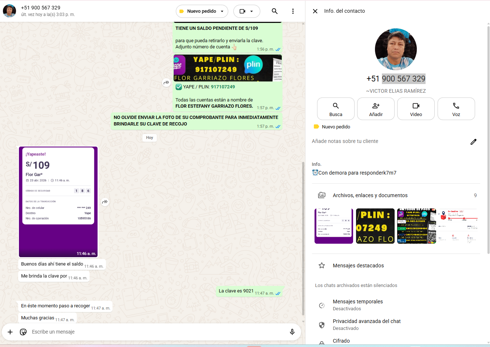Click the Añadir contact button

pos(376,109)
